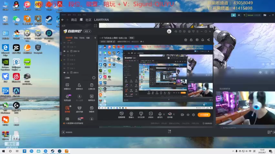This screenshot has width=275, height=154.
Task: Expand speaker device dropdown arrow
Action: coord(174,114)
